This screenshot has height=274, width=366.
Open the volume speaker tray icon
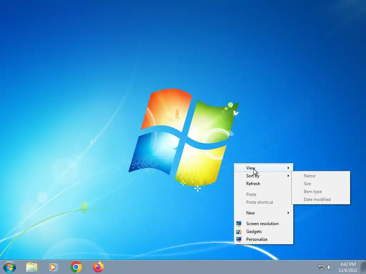coord(330,267)
